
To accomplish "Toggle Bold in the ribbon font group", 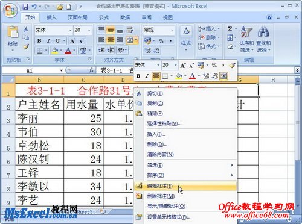I will (39, 41).
